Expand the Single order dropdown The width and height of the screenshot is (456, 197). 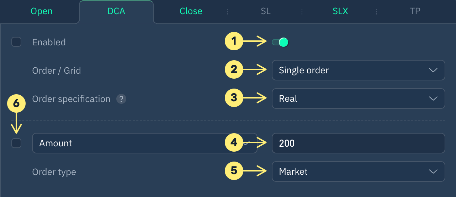tap(358, 70)
